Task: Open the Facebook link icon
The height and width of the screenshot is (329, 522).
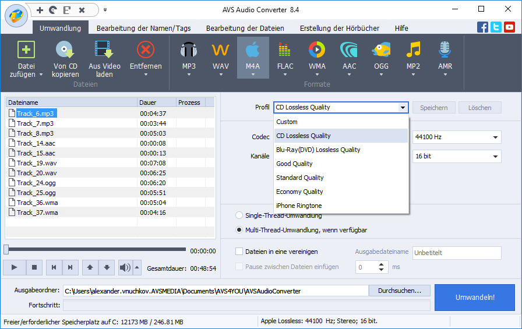Action: point(482,27)
